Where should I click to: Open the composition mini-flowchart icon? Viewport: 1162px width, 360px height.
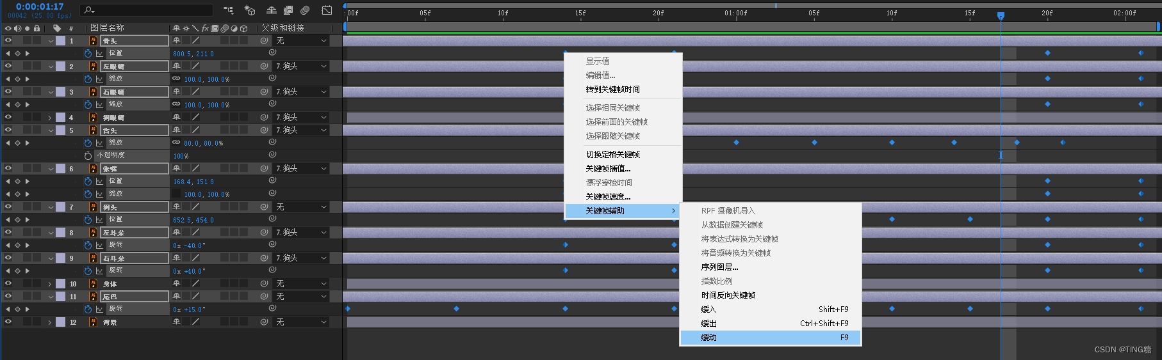(x=228, y=10)
